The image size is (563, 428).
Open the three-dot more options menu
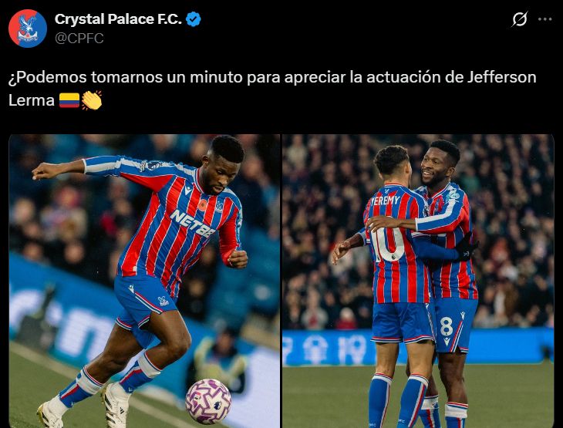pyautogui.click(x=544, y=19)
